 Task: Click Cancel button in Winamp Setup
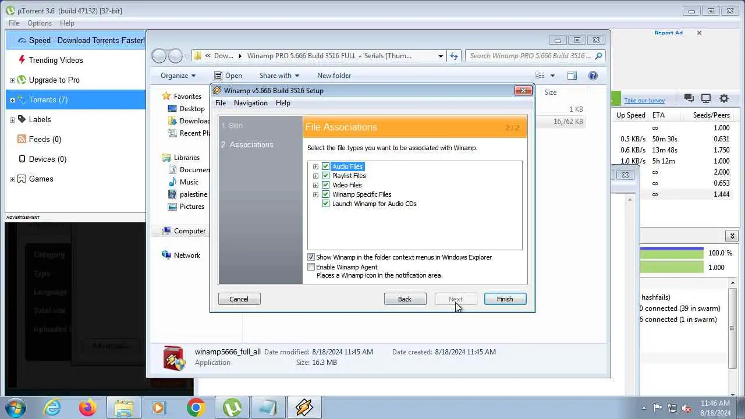239,299
